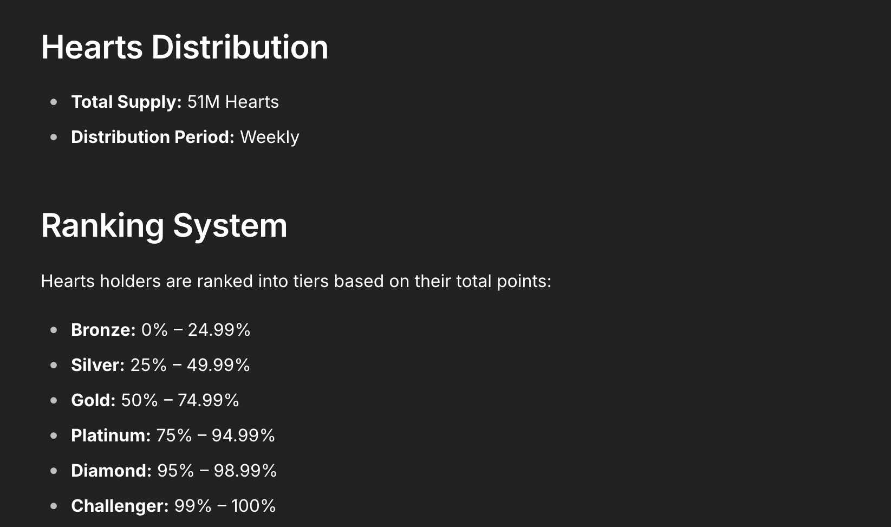Click the 25% – 49.99% range

pyautogui.click(x=190, y=365)
